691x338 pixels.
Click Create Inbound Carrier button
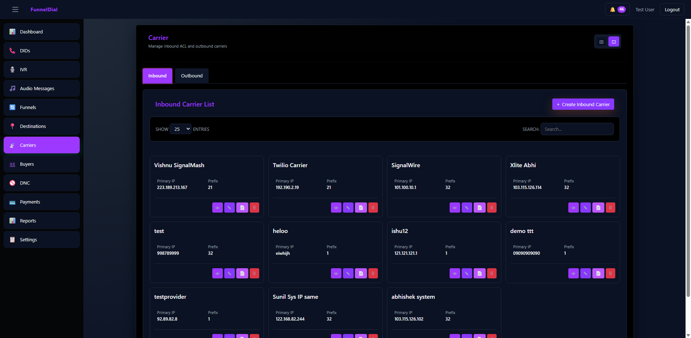(583, 104)
